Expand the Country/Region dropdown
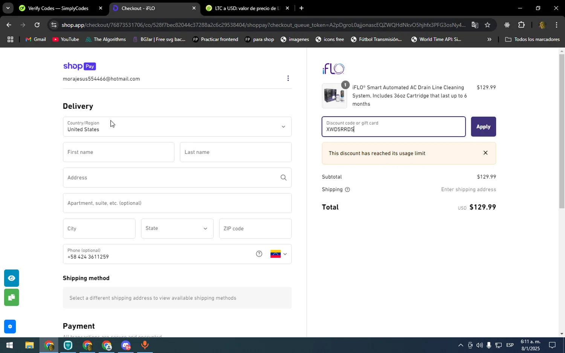565x353 pixels. 177,126
